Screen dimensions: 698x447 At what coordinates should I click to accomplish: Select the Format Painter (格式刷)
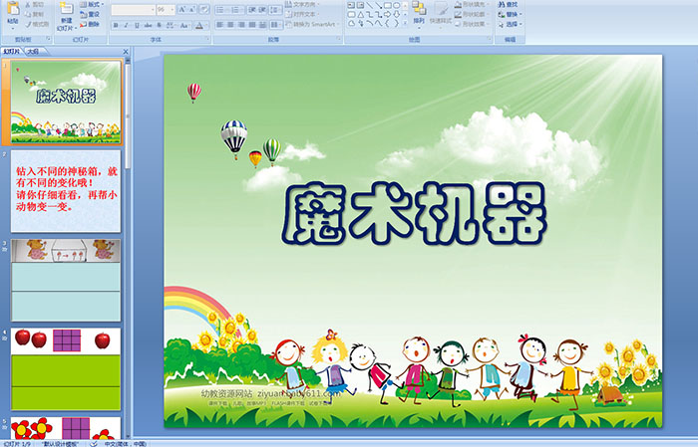pyautogui.click(x=37, y=24)
